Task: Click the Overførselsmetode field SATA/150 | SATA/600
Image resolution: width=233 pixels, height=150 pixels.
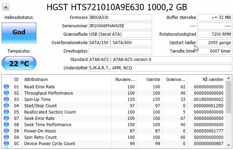Action: point(120,43)
